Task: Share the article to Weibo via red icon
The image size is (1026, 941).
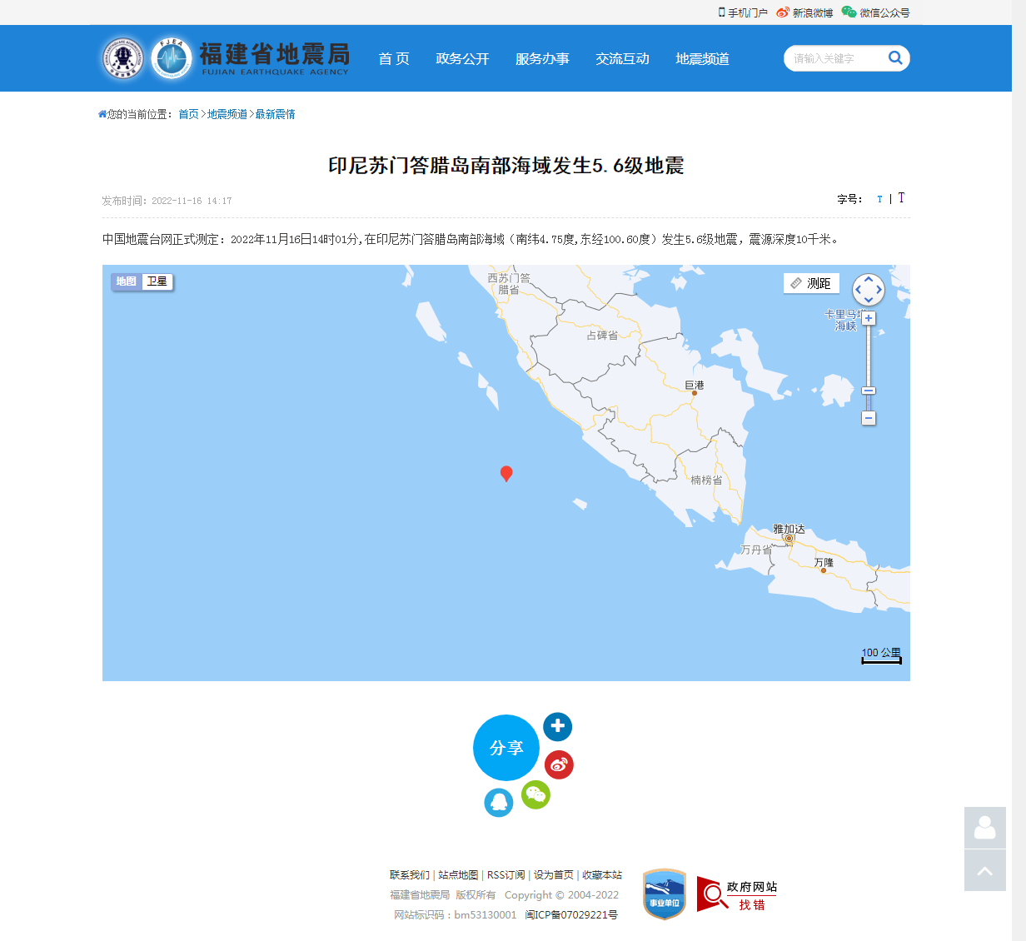Action: [x=559, y=764]
